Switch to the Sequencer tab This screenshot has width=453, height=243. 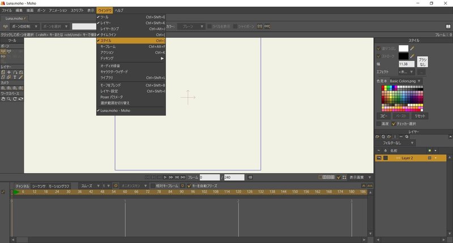tap(39, 186)
